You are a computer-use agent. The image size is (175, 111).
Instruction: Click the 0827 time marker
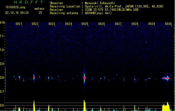pyautogui.click(x=118, y=24)
